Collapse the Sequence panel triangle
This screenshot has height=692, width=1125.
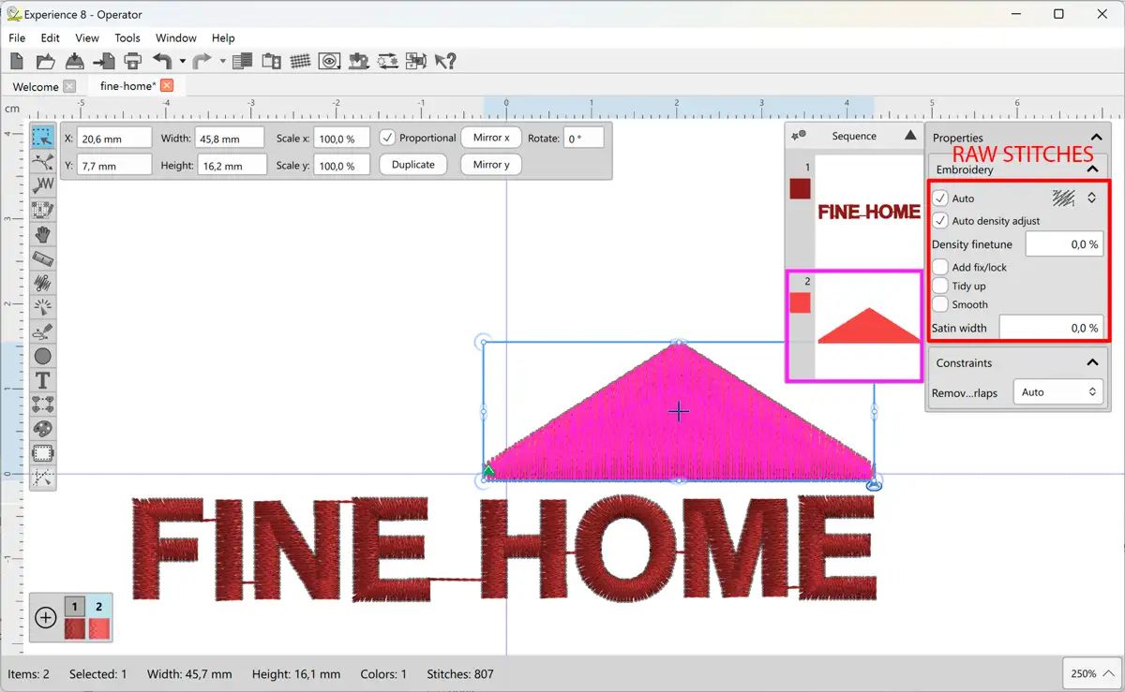tap(910, 136)
